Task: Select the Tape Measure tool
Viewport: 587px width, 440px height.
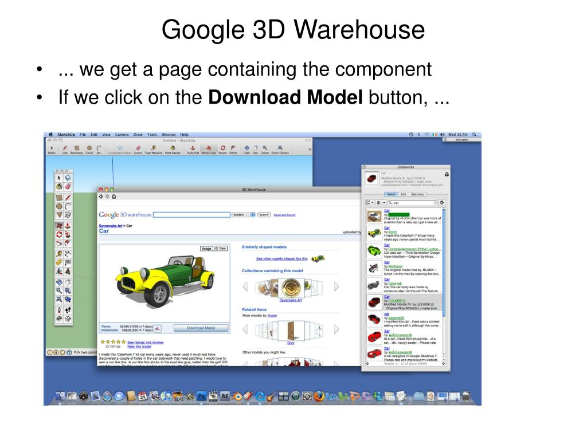Action: [154, 150]
